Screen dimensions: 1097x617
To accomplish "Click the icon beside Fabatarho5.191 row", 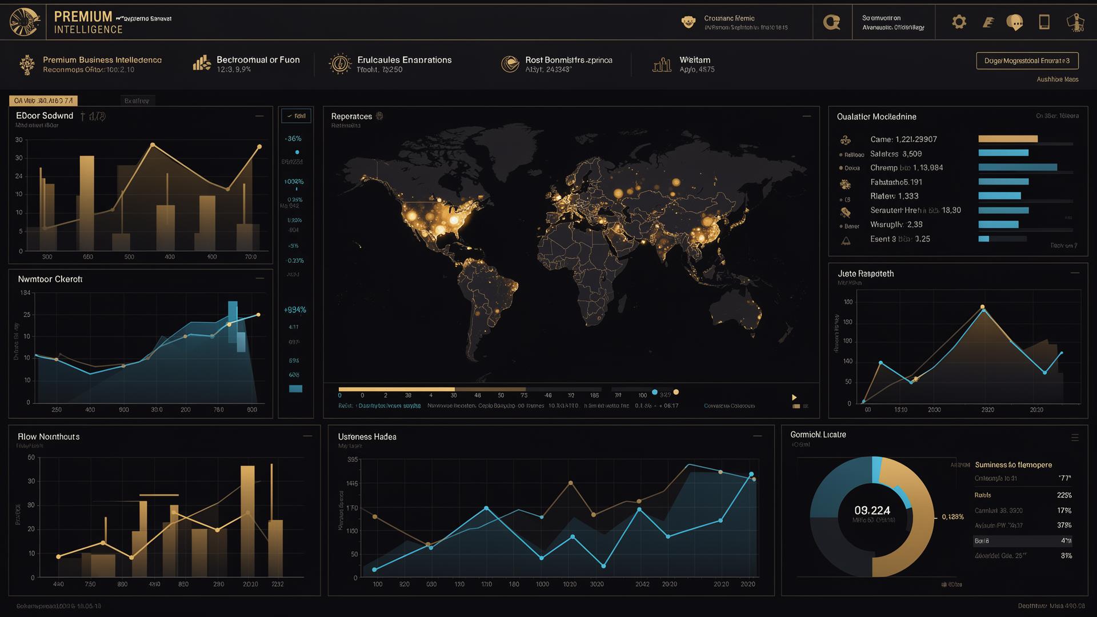I will pyautogui.click(x=846, y=184).
